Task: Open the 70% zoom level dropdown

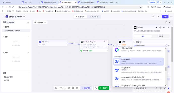Action: click(x=63, y=88)
